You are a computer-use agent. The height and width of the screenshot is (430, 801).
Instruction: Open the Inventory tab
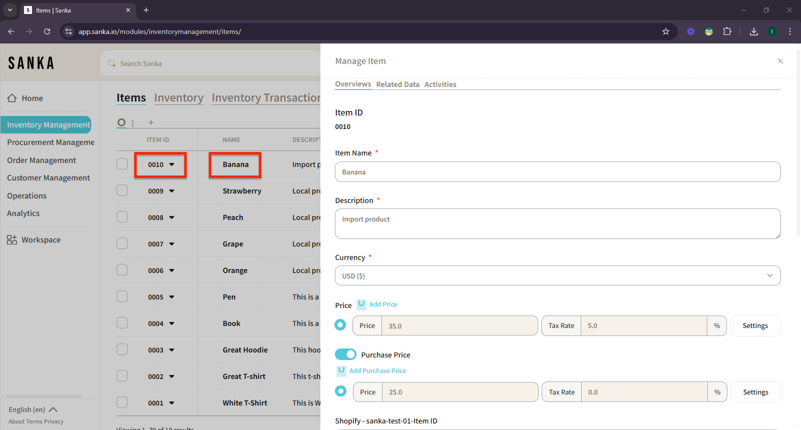(x=179, y=98)
